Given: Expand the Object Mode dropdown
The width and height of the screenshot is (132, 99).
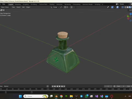Looking at the screenshot, I should [x=5, y=7].
